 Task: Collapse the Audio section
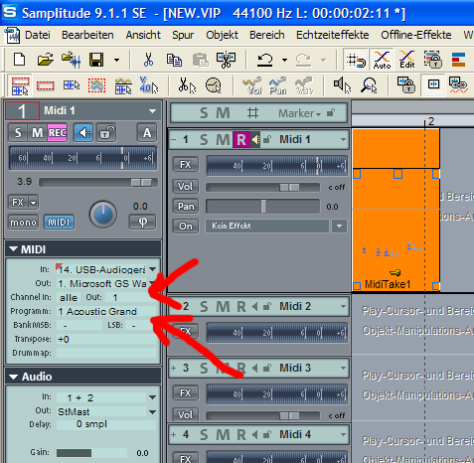click(13, 377)
